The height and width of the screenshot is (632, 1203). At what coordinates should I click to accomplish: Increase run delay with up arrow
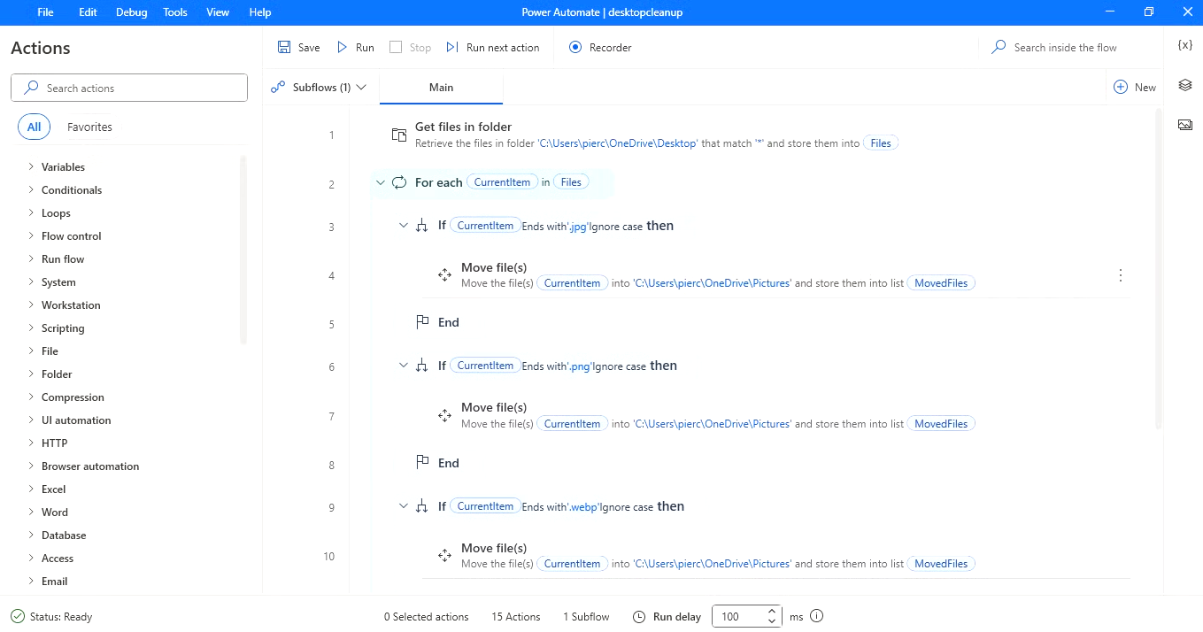click(772, 611)
